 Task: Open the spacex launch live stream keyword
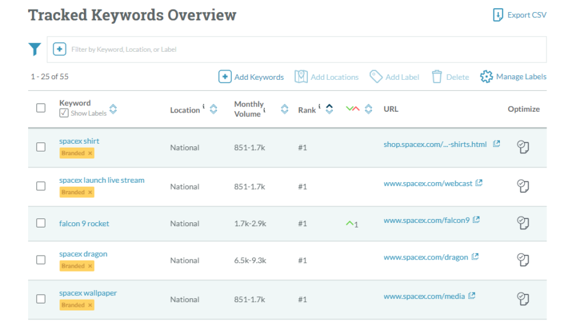pos(102,180)
